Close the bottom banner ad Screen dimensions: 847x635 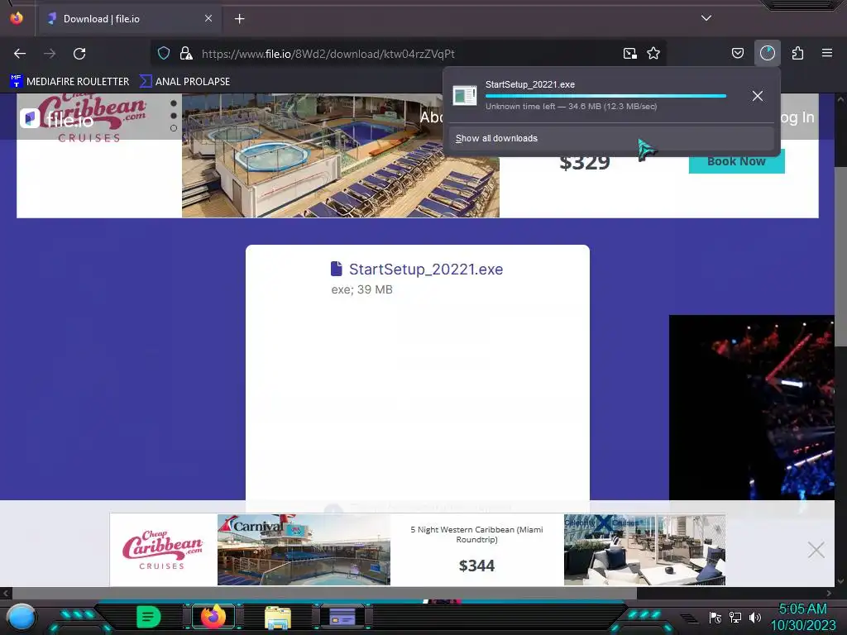(x=816, y=550)
